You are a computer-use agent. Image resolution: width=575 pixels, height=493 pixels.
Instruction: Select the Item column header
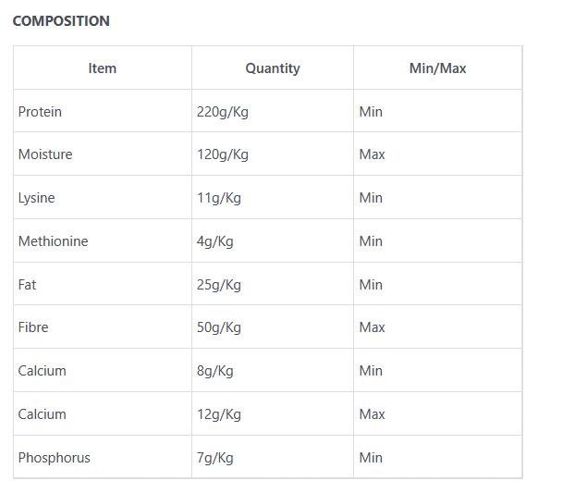[x=103, y=68]
